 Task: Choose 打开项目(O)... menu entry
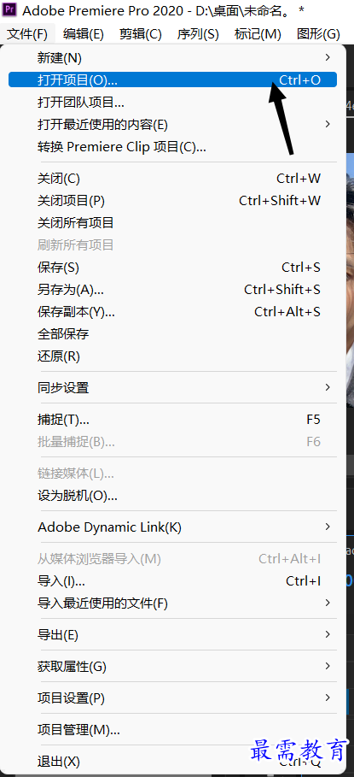(x=172, y=79)
